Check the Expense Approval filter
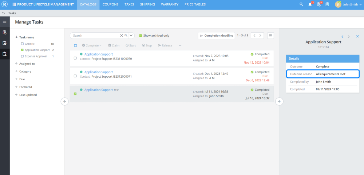 click(x=22, y=56)
